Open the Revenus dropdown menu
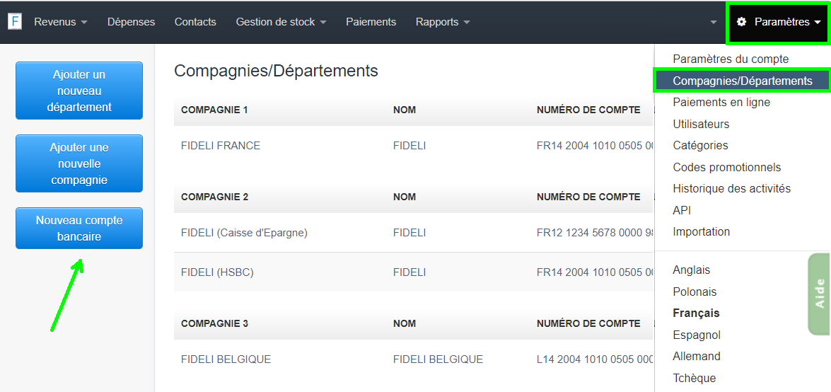Screen dimensions: 831x392 60,22
